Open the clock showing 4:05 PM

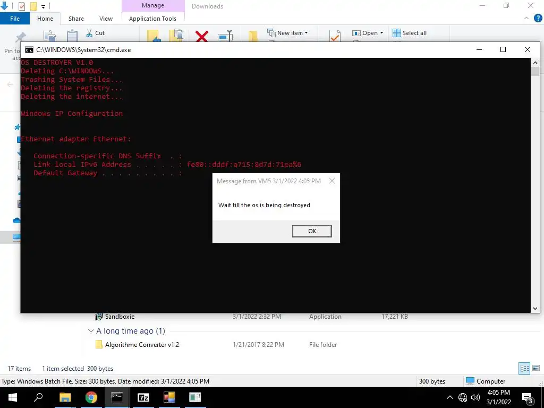pyautogui.click(x=498, y=397)
